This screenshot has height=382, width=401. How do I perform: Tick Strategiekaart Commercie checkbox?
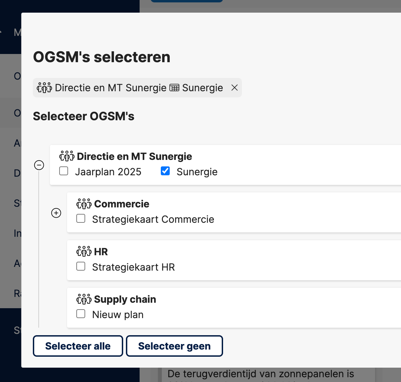click(81, 219)
